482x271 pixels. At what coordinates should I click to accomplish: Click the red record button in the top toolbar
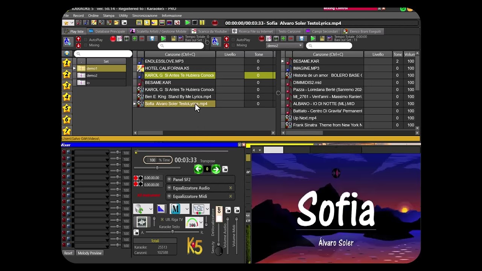click(x=215, y=23)
